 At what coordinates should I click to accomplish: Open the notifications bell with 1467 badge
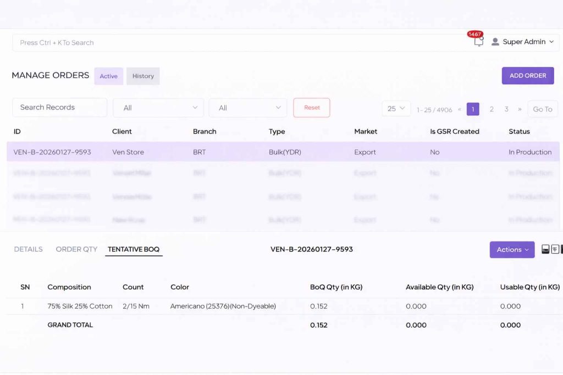478,42
